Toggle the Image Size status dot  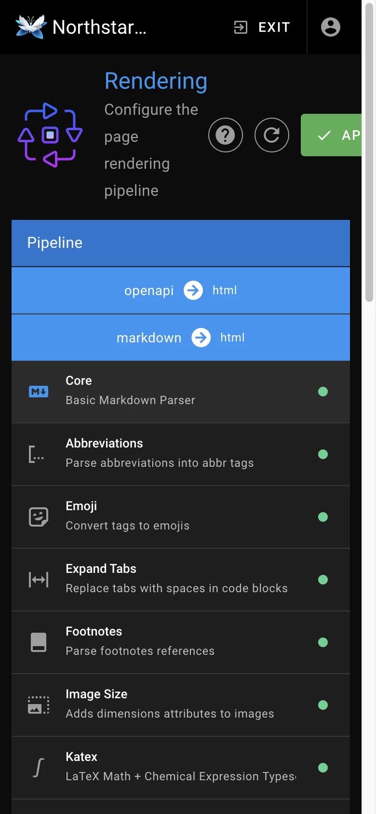(x=323, y=705)
